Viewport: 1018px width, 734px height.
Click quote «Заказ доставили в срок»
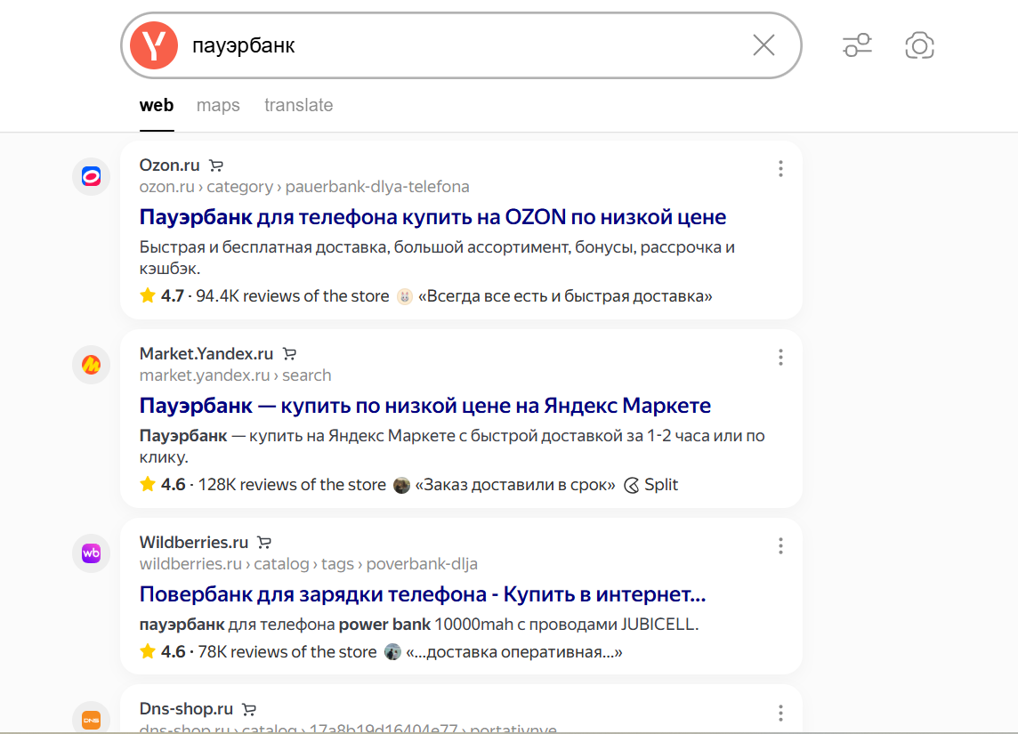coord(515,485)
